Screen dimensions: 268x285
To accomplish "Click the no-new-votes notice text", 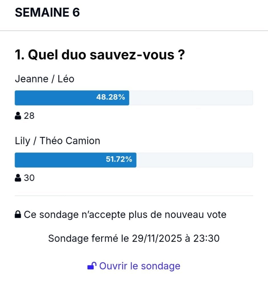I will (125, 215).
